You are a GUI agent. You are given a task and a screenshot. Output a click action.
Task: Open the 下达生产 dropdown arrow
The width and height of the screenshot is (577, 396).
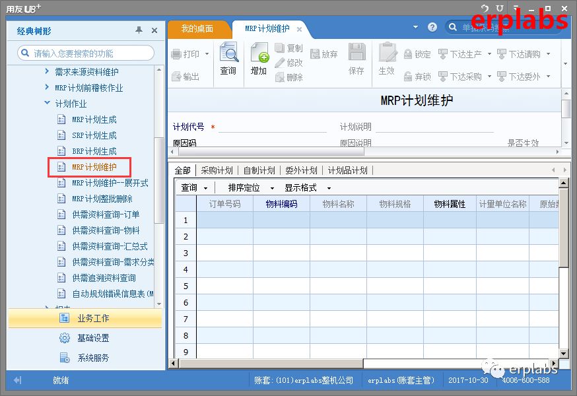coord(489,54)
